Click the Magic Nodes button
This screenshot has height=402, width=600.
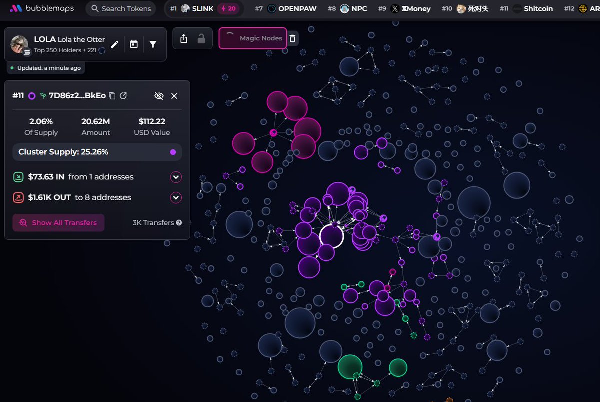point(253,38)
